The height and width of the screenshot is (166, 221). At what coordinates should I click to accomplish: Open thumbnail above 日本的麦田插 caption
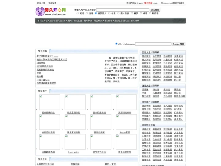pos(101,102)
